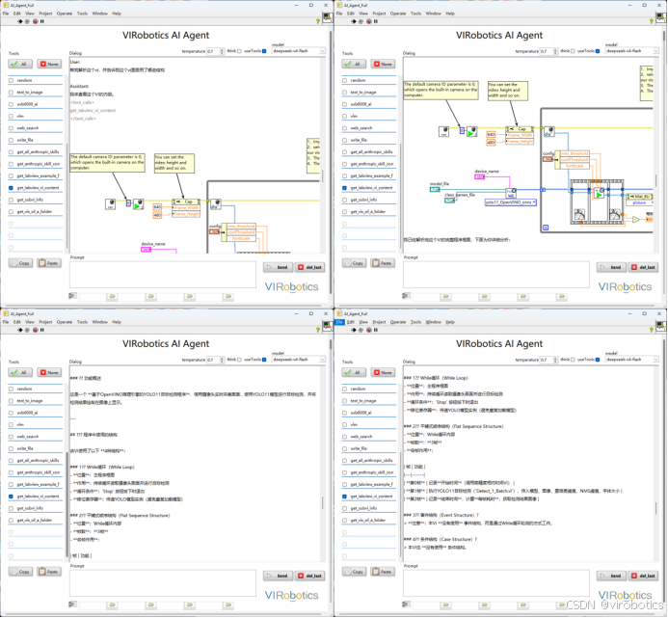Screen dimensions: 668x618
Task: Click the Pause icon in top-right window toolbar
Action: [x=376, y=21]
